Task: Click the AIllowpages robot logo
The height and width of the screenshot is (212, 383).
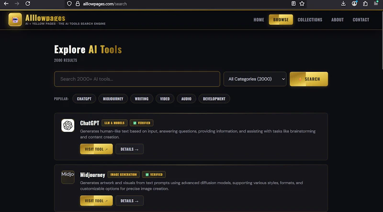Action: click(15, 20)
